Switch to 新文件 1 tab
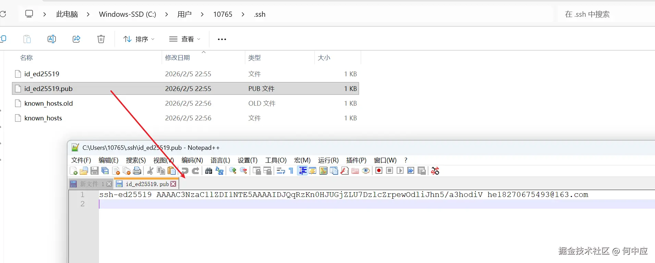 (x=91, y=184)
